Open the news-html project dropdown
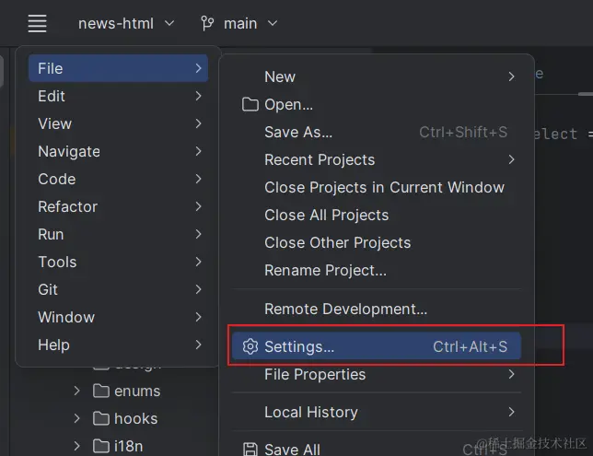The width and height of the screenshot is (593, 456). click(126, 23)
